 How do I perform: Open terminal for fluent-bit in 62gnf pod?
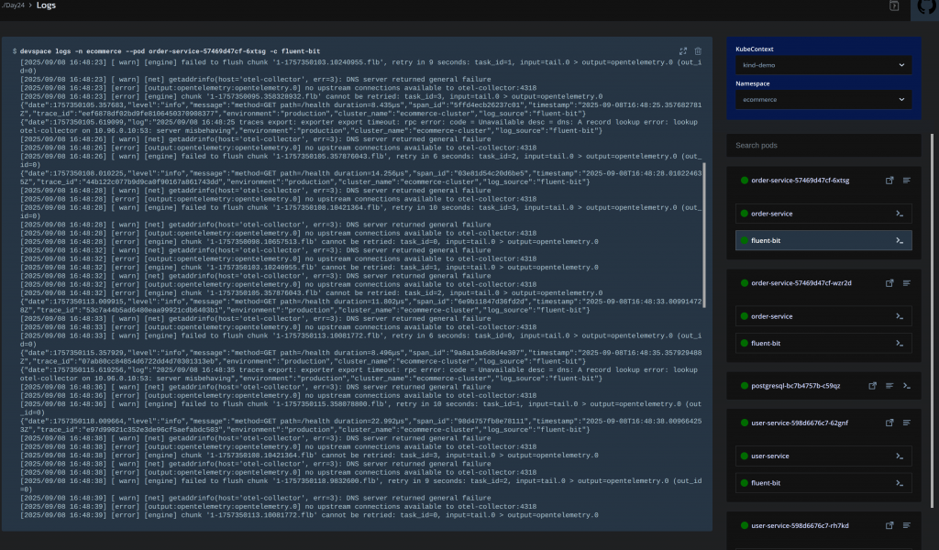point(900,483)
